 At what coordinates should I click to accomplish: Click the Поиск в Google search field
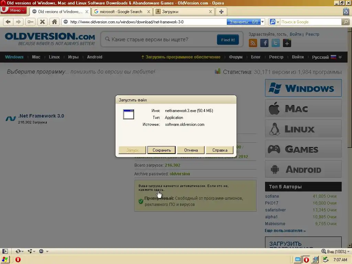pyautogui.click(x=311, y=22)
